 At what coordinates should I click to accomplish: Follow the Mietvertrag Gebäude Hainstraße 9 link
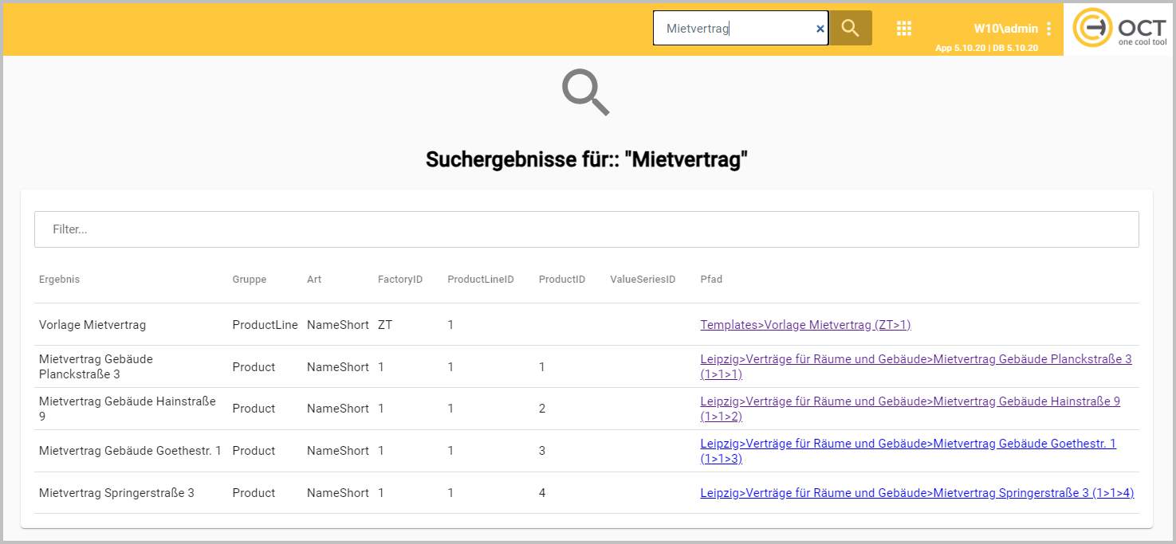point(910,401)
